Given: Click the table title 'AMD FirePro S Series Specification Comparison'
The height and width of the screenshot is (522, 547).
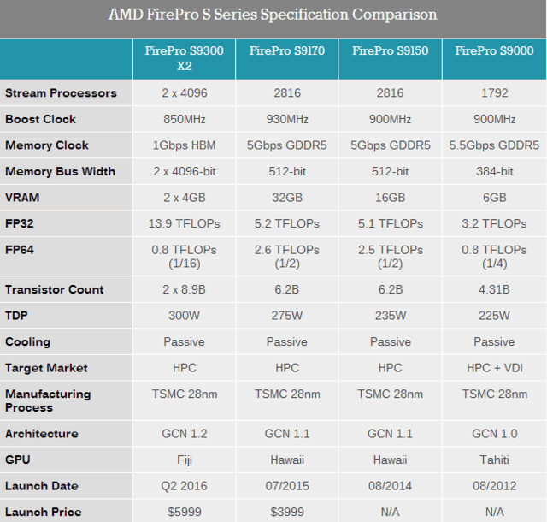Looking at the screenshot, I should point(273,15).
